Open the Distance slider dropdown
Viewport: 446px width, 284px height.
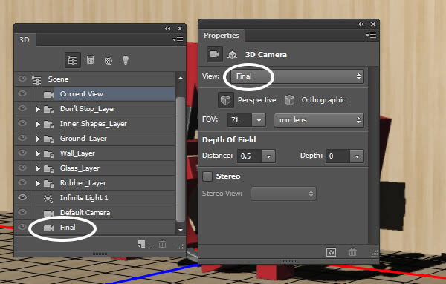tap(268, 156)
